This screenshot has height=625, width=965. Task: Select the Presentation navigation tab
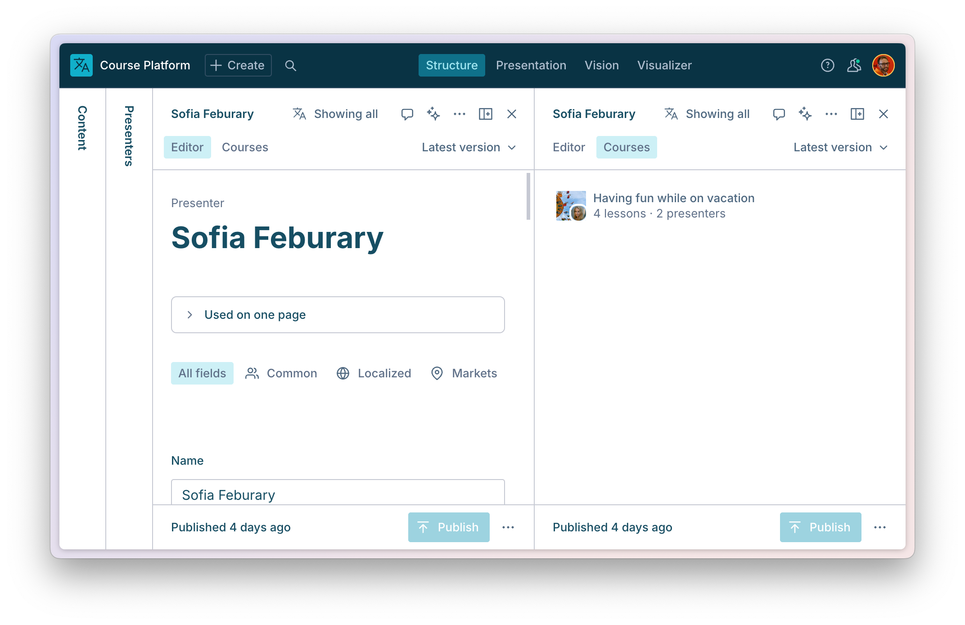tap(530, 65)
